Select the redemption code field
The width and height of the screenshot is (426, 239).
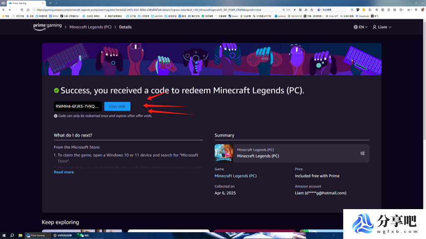[78, 106]
